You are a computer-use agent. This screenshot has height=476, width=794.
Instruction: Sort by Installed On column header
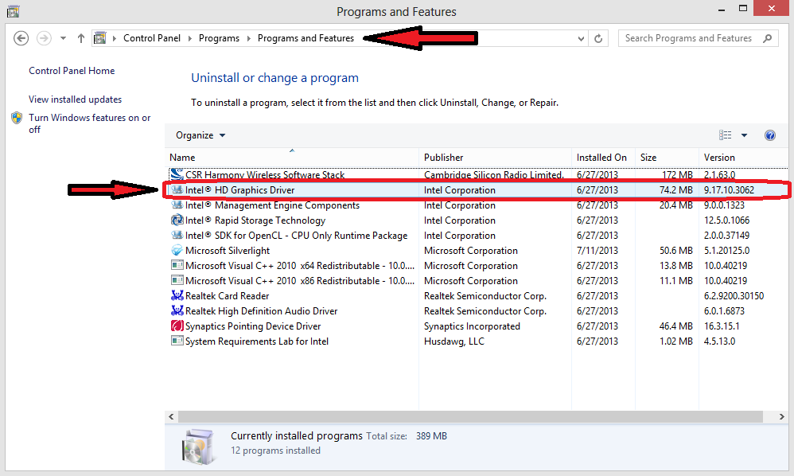(603, 158)
